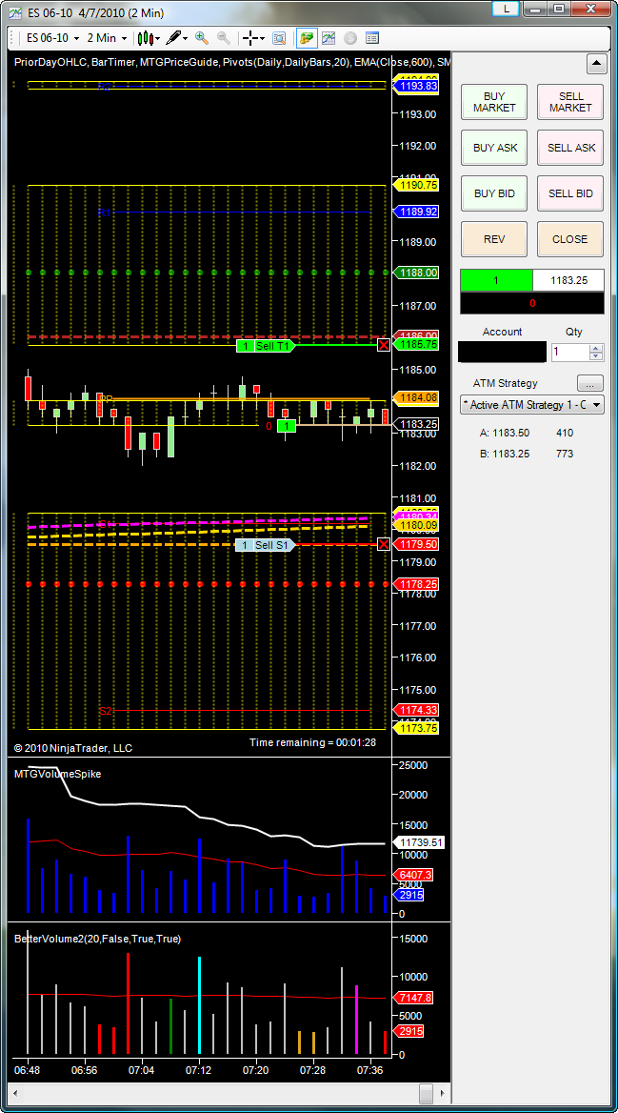This screenshot has width=618, height=1113.
Task: Select the Sell S1 stop order label
Action: 264,544
